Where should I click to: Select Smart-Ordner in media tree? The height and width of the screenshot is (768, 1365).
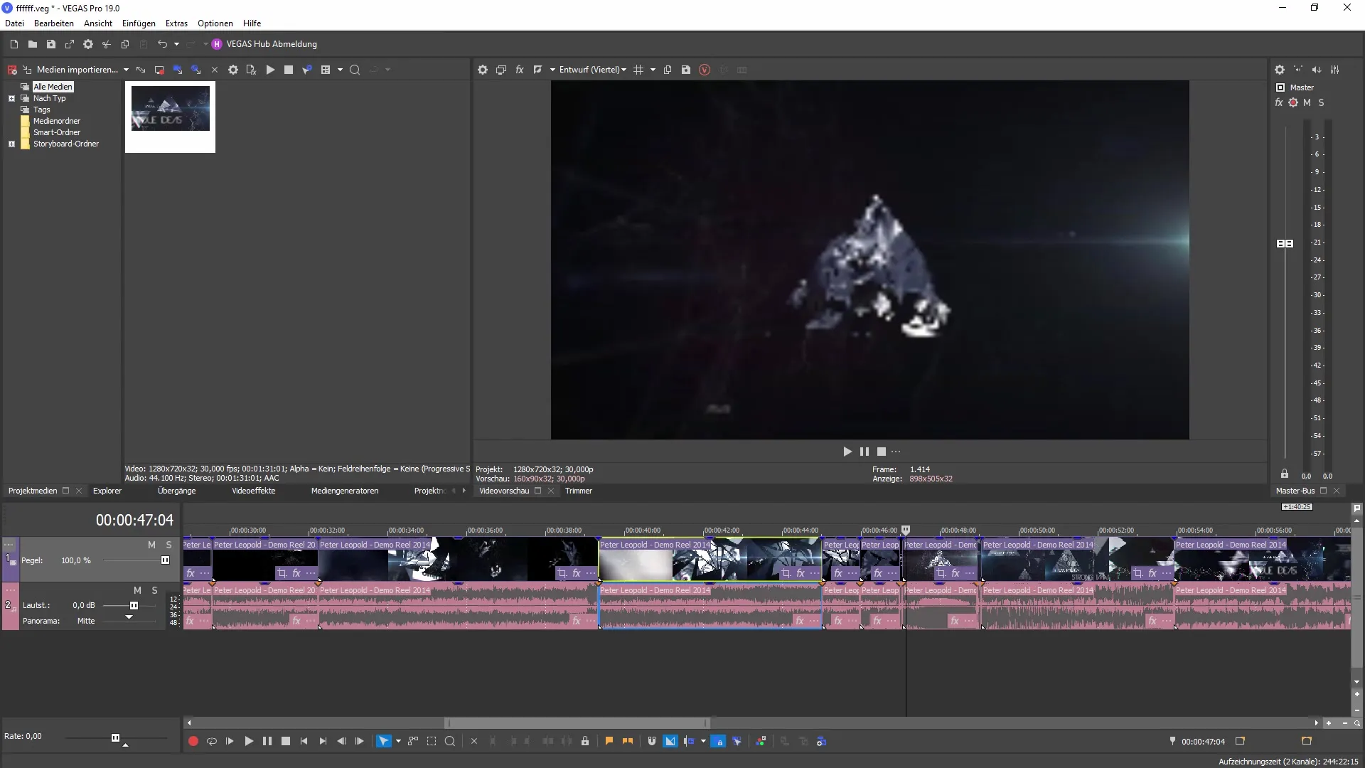(57, 132)
